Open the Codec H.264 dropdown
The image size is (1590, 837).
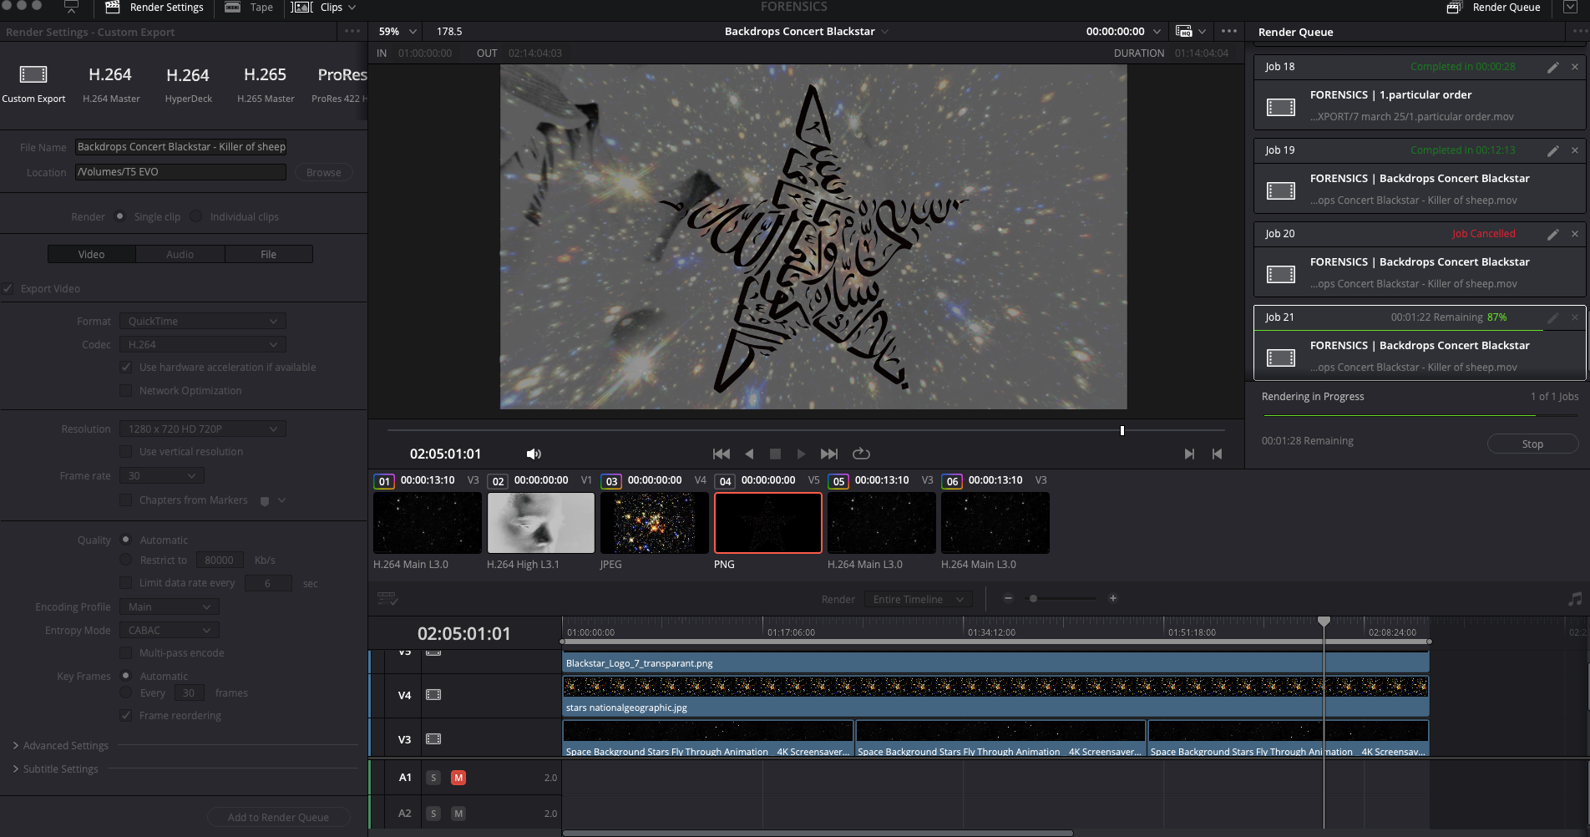[203, 345]
